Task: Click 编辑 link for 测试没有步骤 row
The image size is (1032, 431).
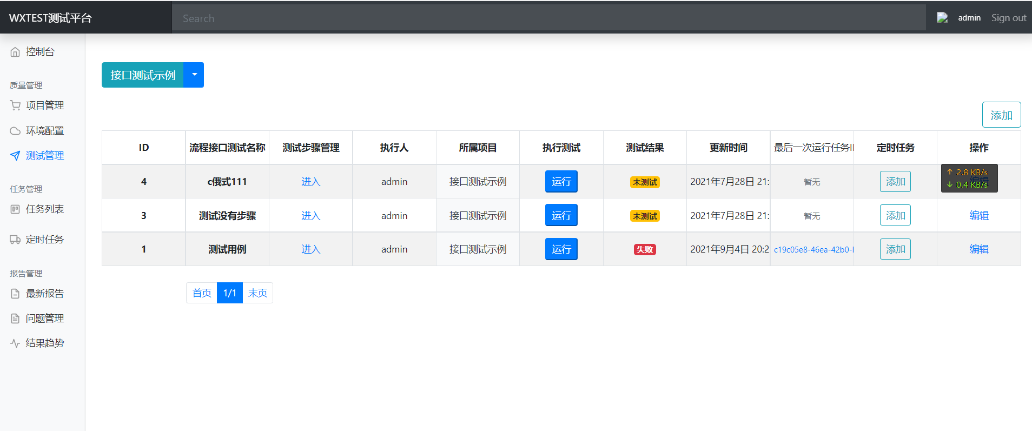Action: coord(978,216)
